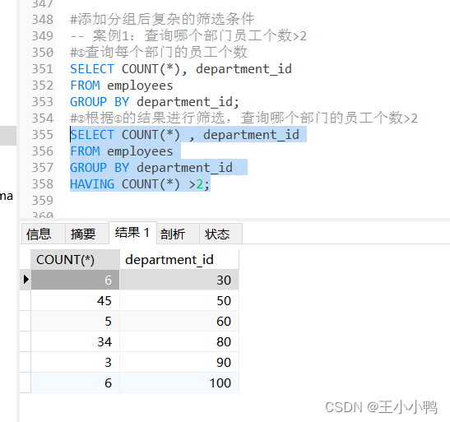
Task: Select highlighted COUNT cell in department 30 row
Action: [75, 280]
